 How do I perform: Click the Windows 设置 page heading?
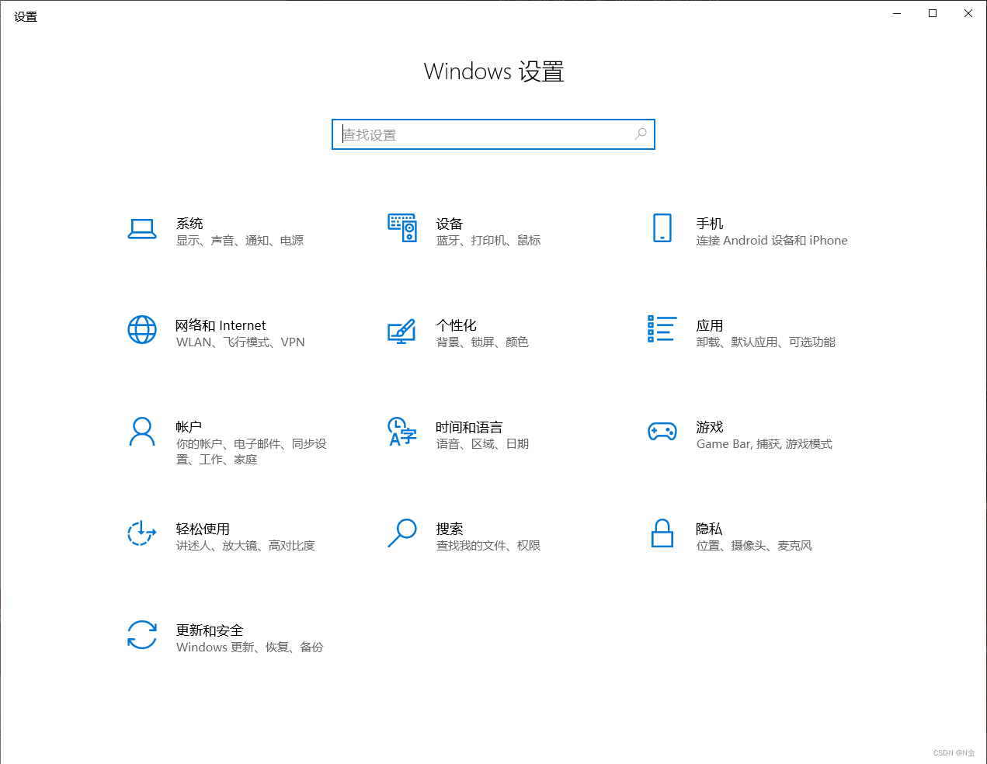[494, 71]
